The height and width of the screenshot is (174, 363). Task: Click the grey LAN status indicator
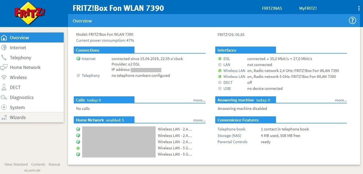220,65
